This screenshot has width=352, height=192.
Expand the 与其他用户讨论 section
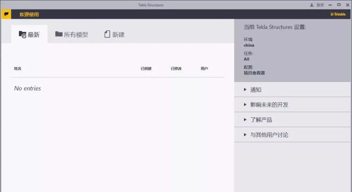292,135
